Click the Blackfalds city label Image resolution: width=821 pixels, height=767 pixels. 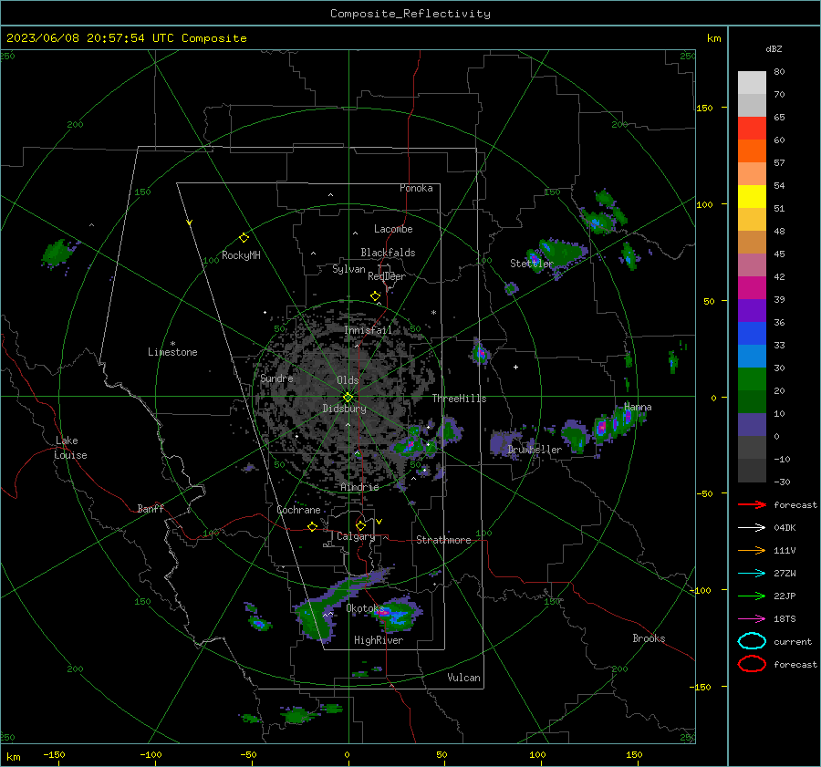pos(388,253)
